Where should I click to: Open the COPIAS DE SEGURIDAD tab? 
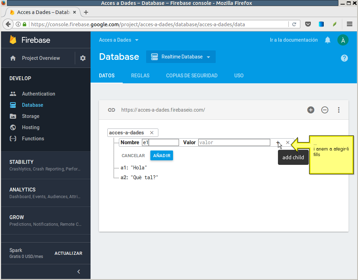(x=192, y=76)
